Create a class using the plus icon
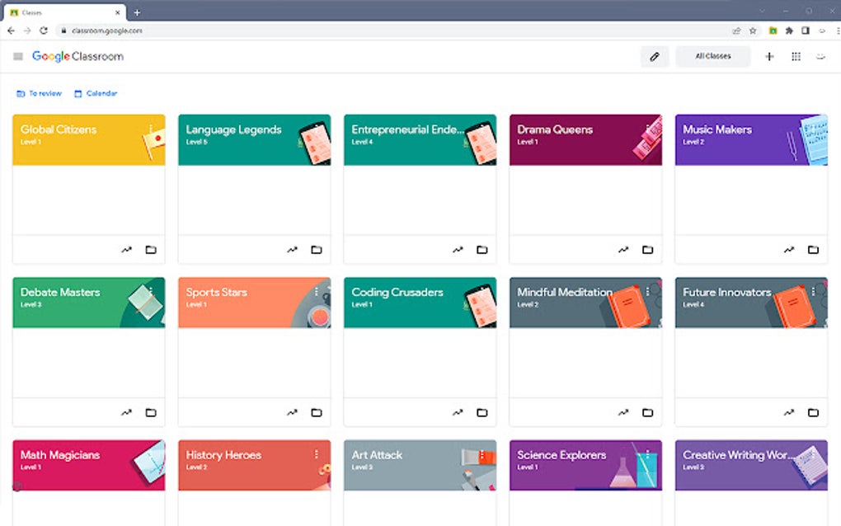 click(768, 56)
